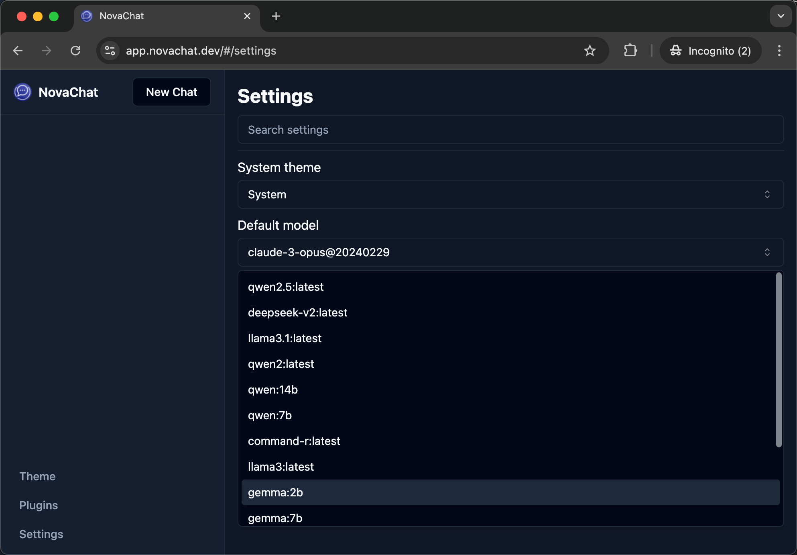Image resolution: width=797 pixels, height=555 pixels.
Task: Expand the System theme dropdown
Action: coord(510,194)
